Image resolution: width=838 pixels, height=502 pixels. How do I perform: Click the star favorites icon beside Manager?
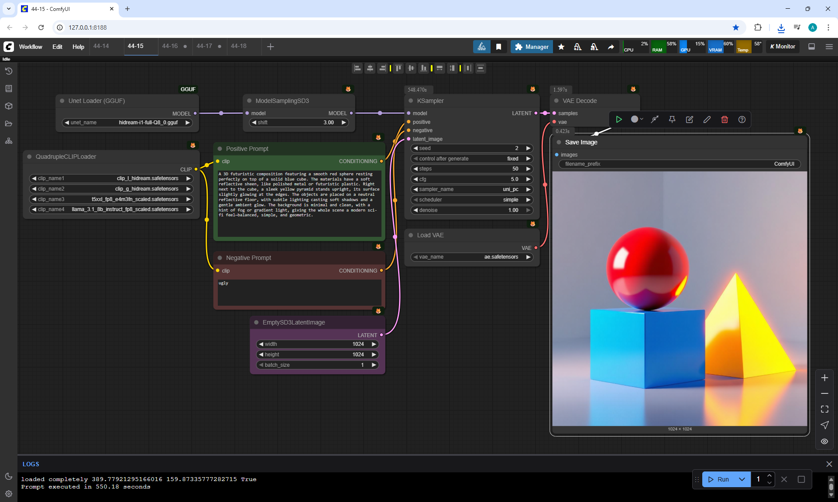coord(561,47)
